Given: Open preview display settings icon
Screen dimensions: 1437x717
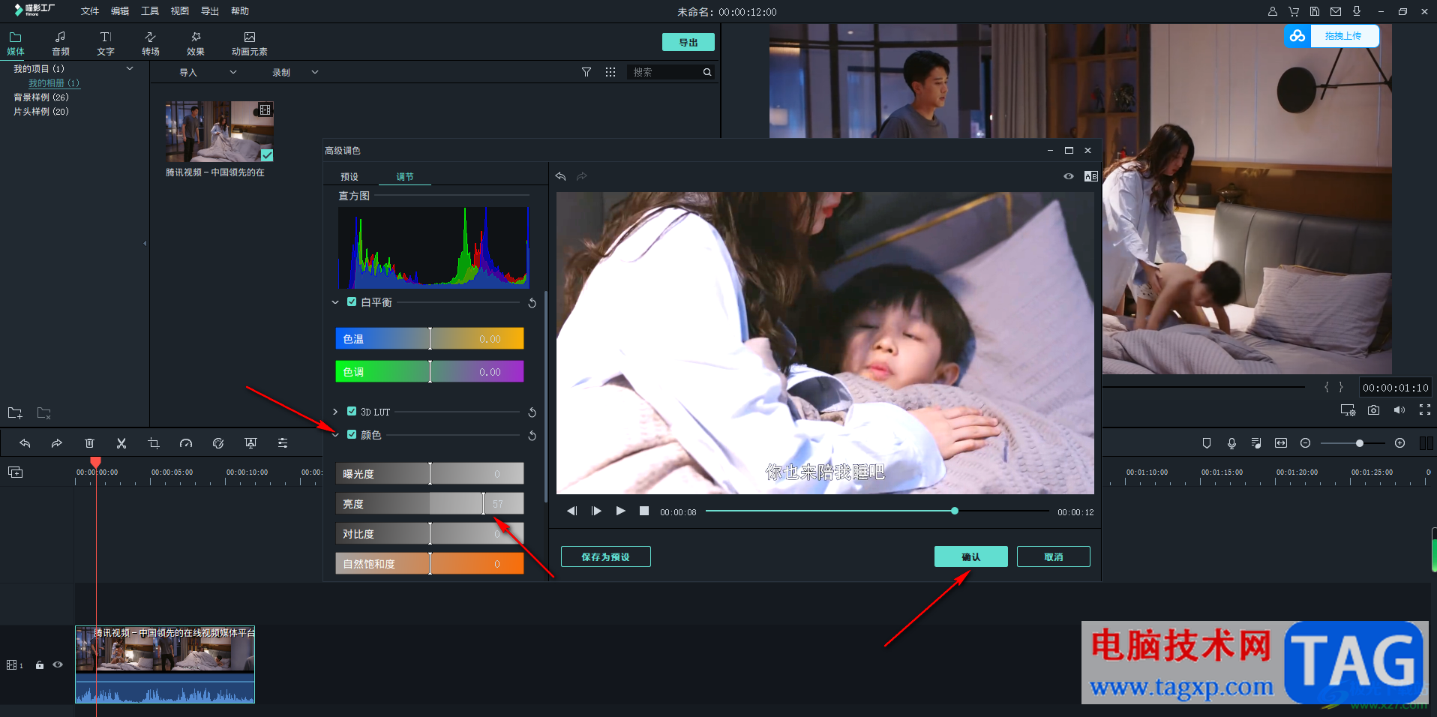Looking at the screenshot, I should pos(1348,410).
